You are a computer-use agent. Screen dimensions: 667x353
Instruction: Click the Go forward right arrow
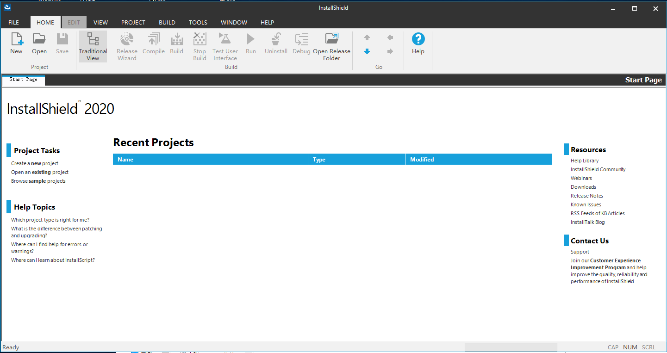click(x=390, y=51)
